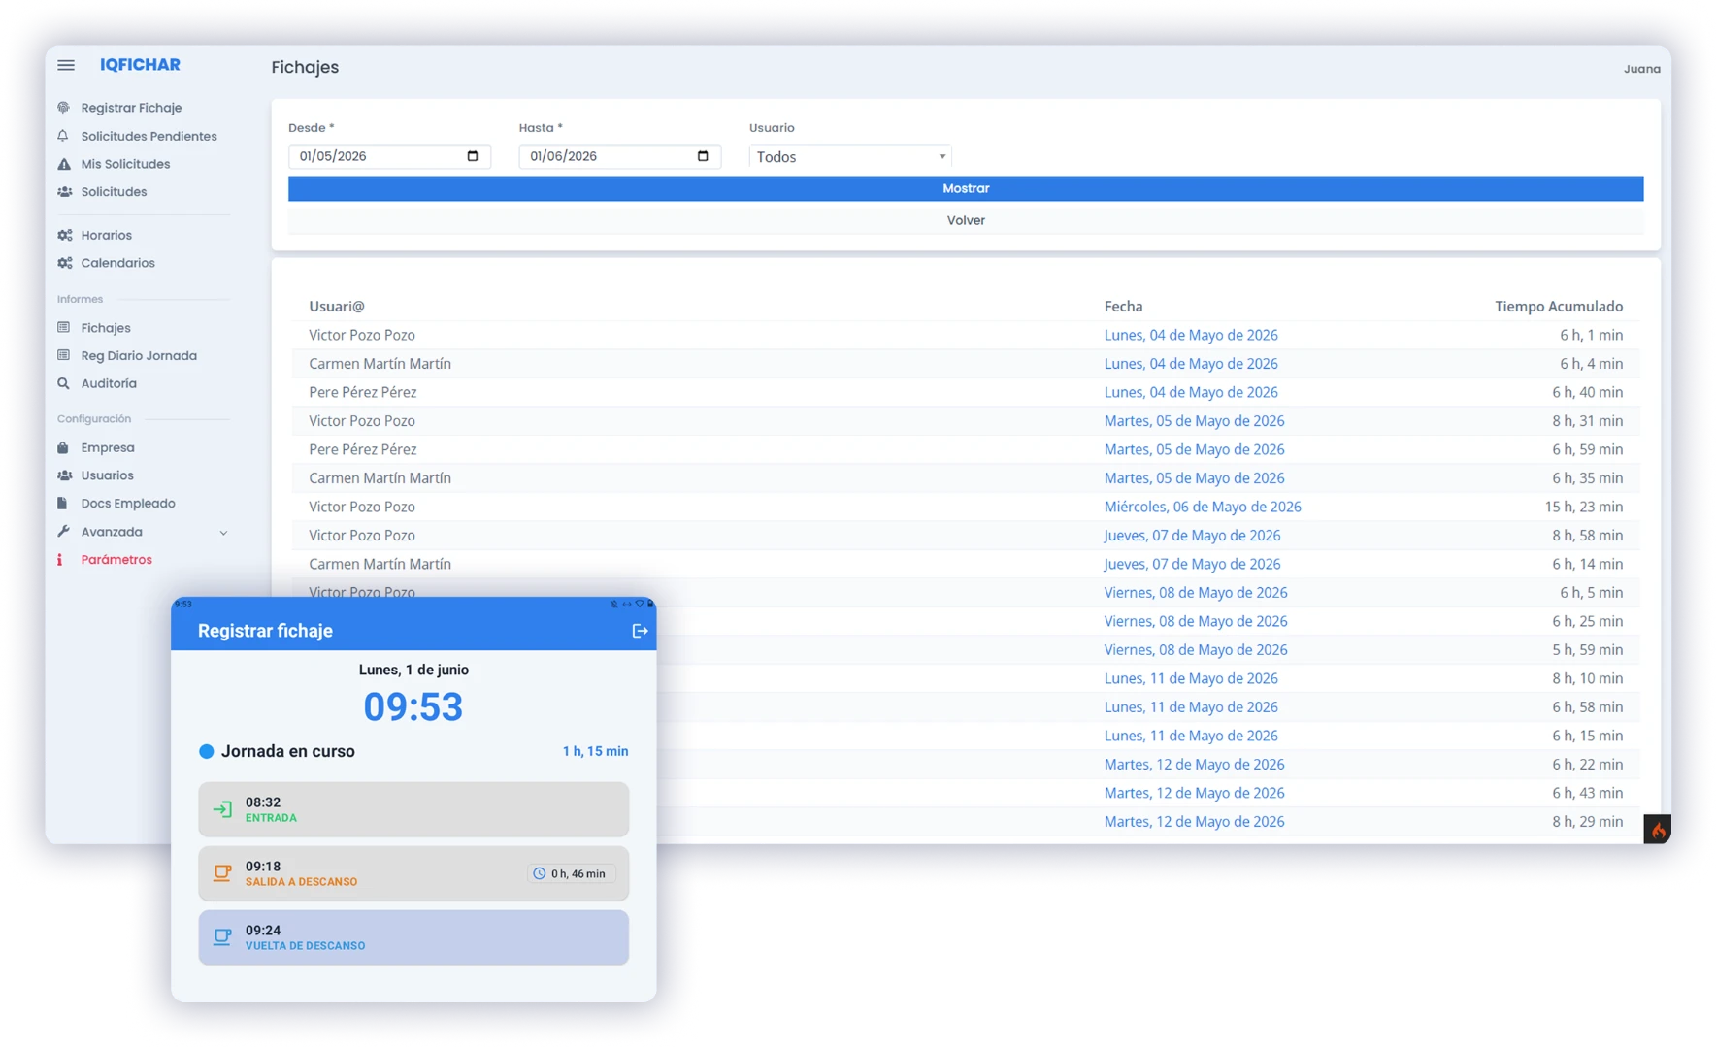Open the Miércoles, 06 de Mayo de 2026 link
The height and width of the screenshot is (1048, 1717).
(x=1203, y=507)
